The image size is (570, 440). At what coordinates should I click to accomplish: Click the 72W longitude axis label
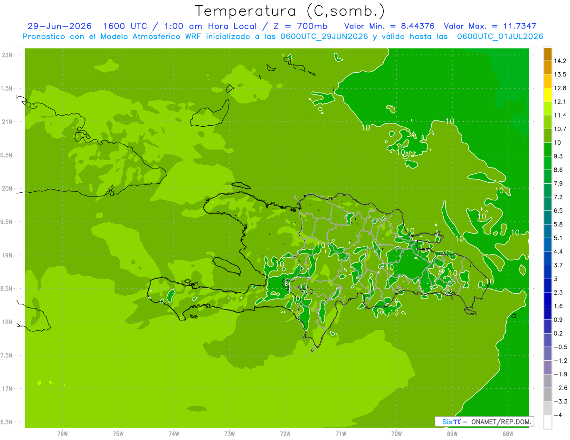285,433
